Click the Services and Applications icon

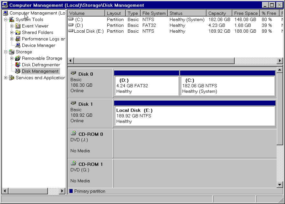click(x=12, y=78)
